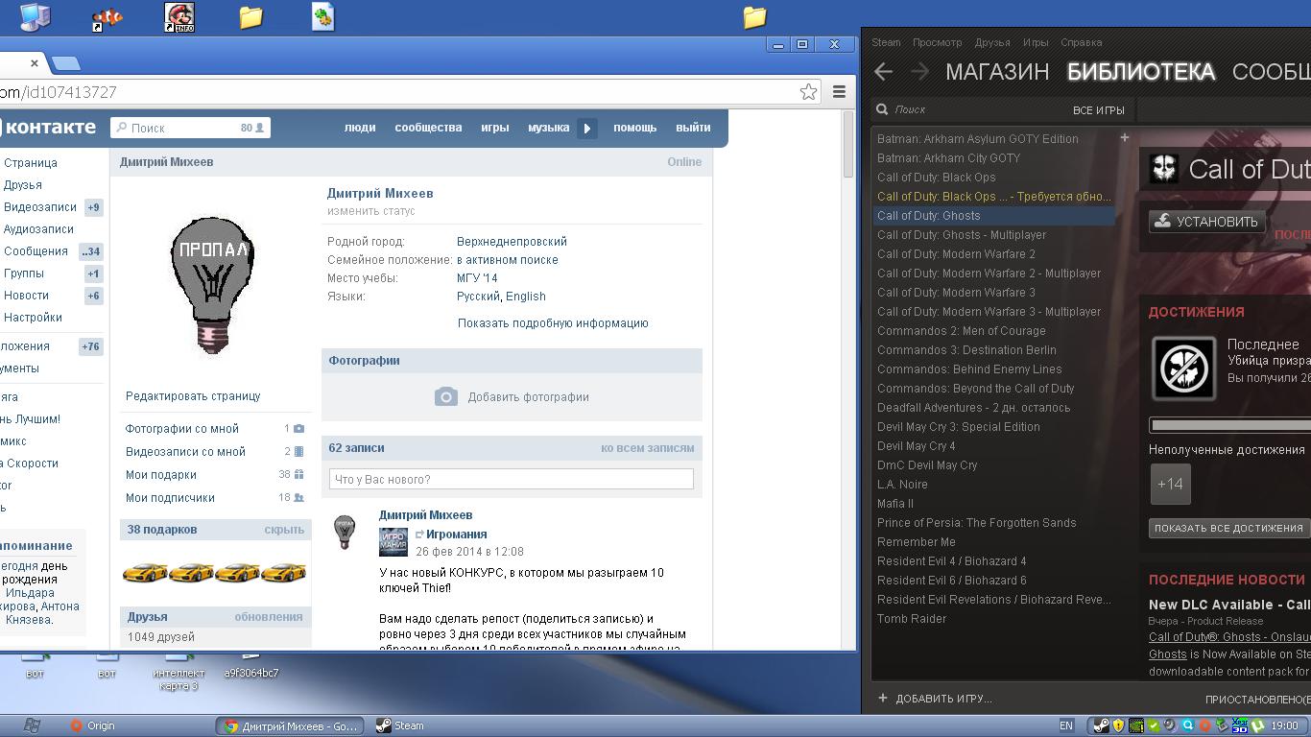The image size is (1311, 737).
Task: Open 'ко всем записям' link
Action: (x=648, y=448)
